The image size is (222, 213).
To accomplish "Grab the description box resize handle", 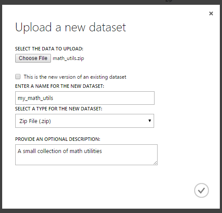I will click(155, 163).
